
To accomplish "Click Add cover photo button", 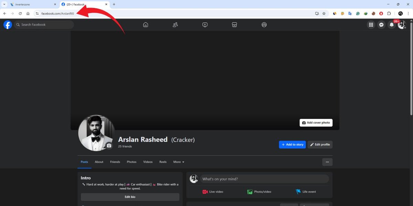I will pyautogui.click(x=316, y=123).
